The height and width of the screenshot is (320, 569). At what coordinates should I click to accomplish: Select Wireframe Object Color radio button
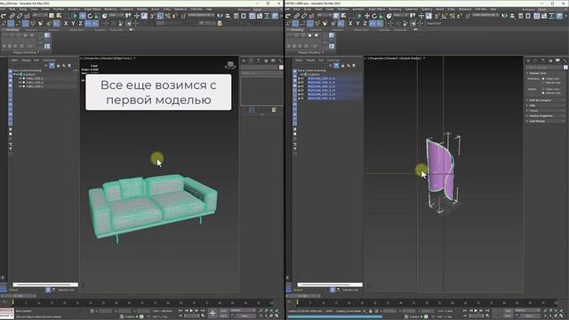coord(543,79)
